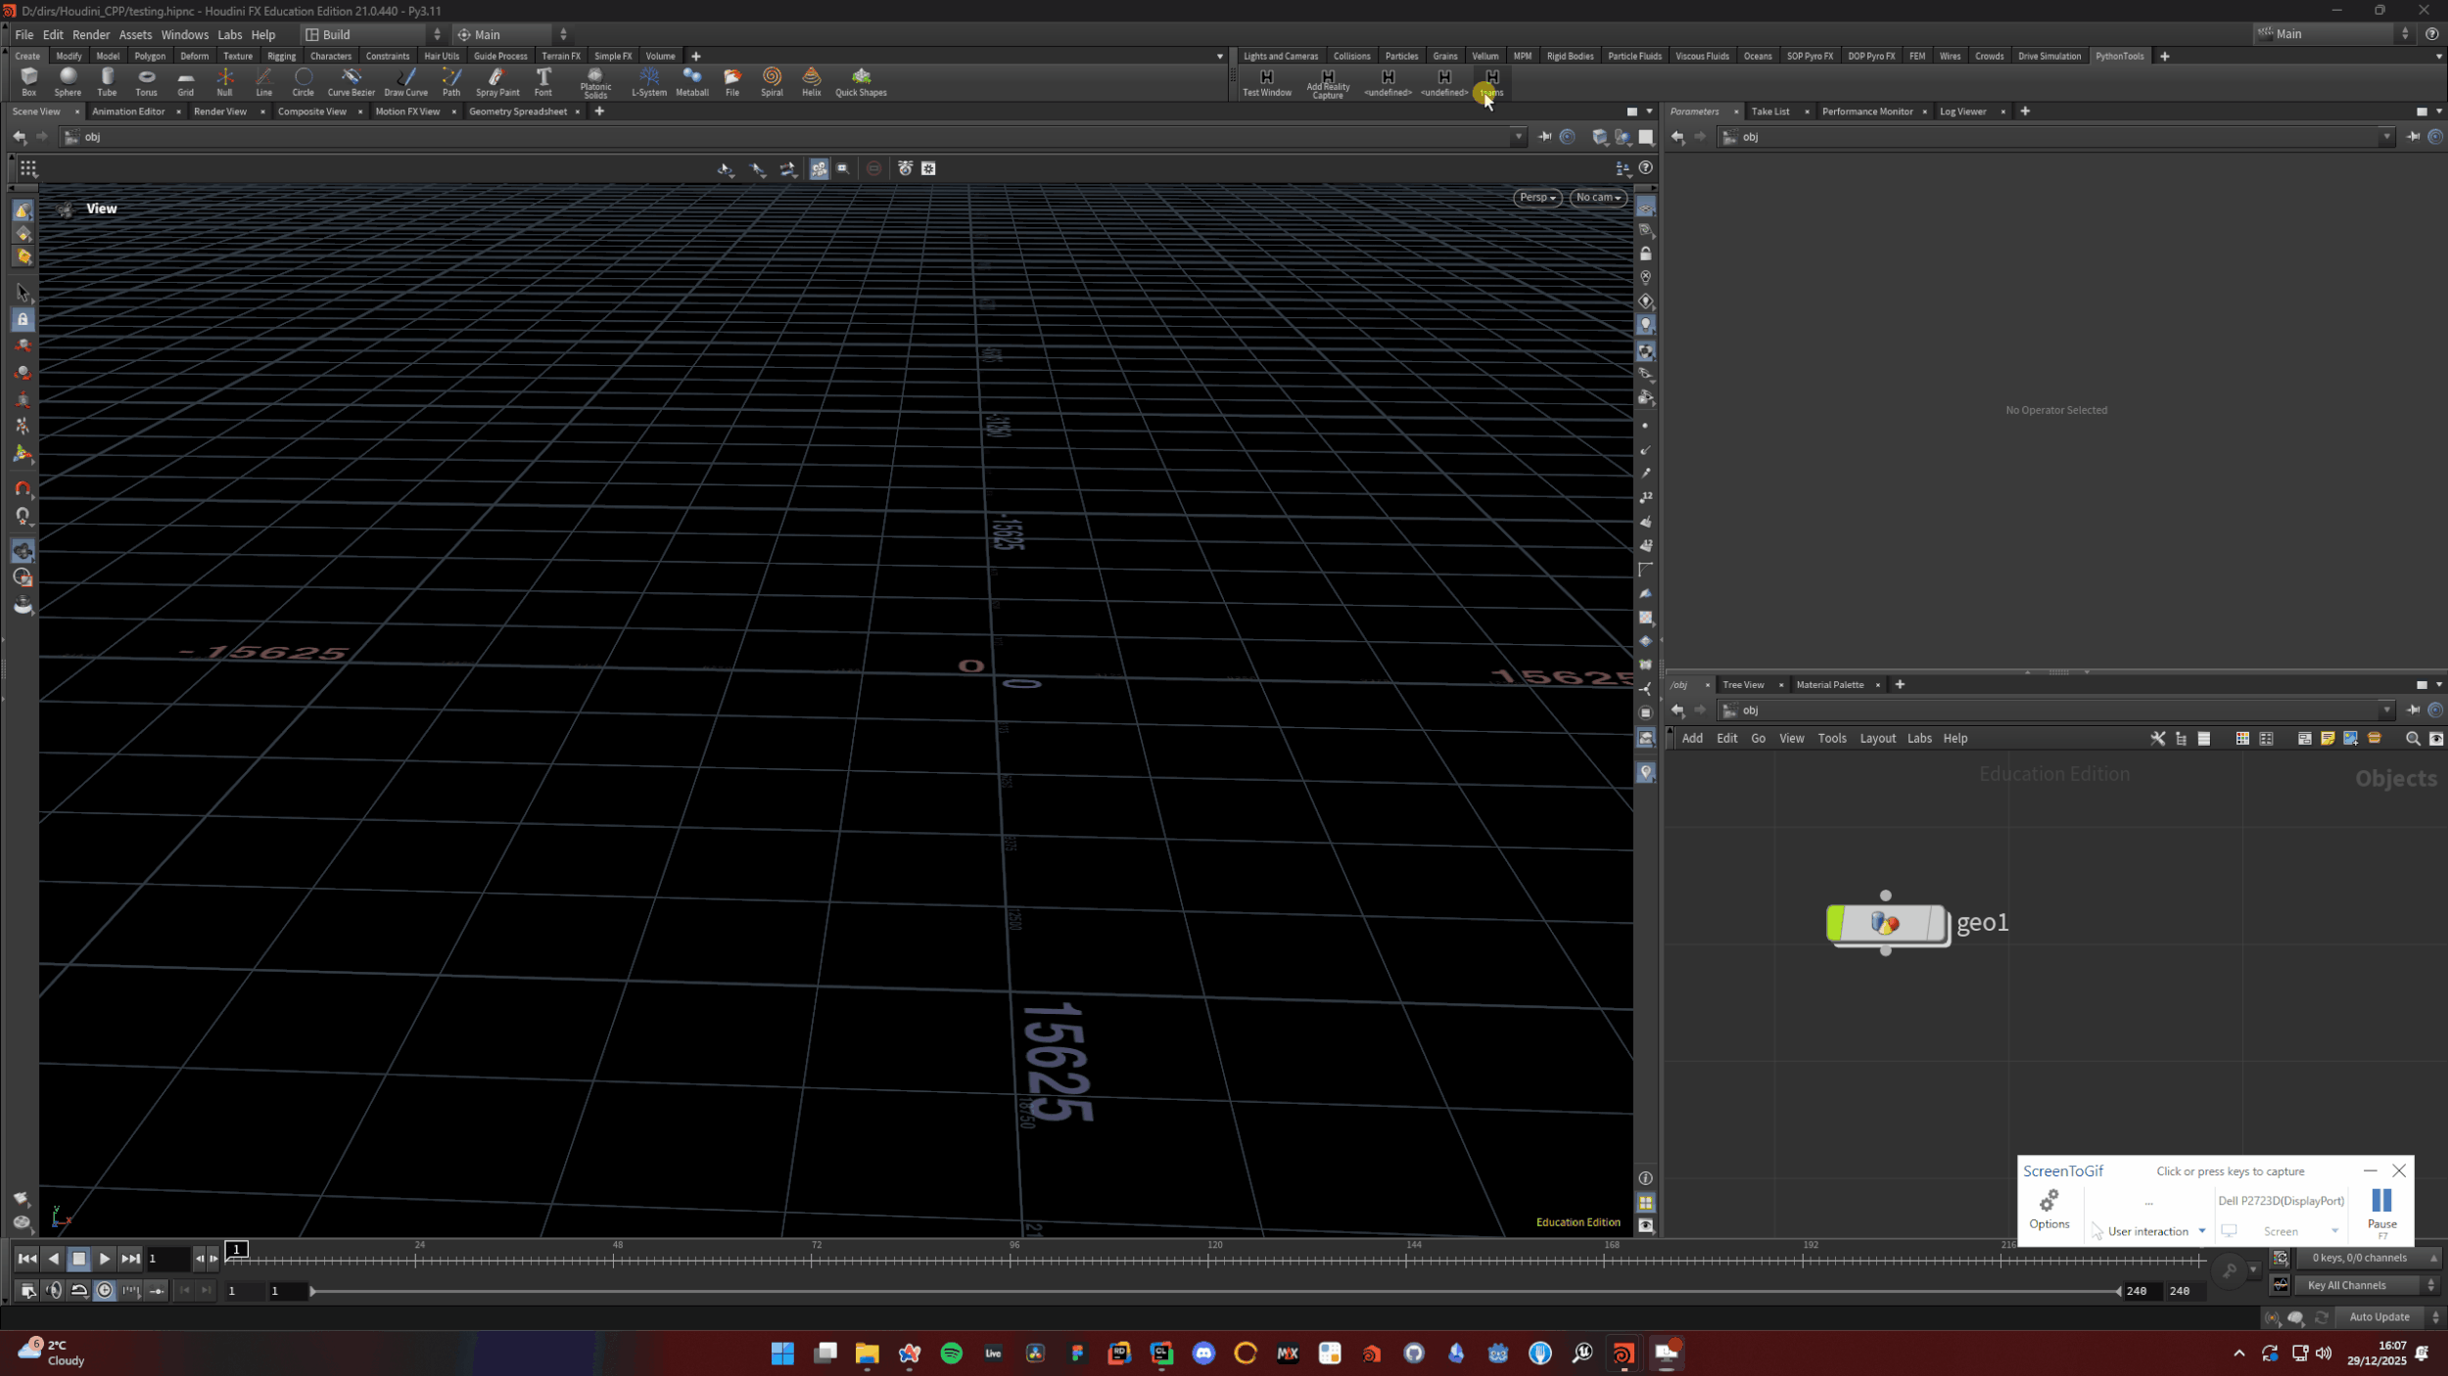Open Spotify from the taskbar
The image size is (2448, 1376).
(x=951, y=1353)
